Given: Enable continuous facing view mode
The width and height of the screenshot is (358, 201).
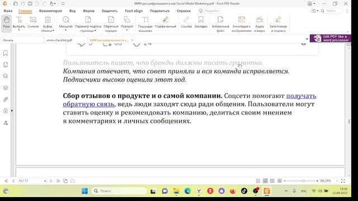Looking at the screenshot, I should pyautogui.click(x=280, y=181).
